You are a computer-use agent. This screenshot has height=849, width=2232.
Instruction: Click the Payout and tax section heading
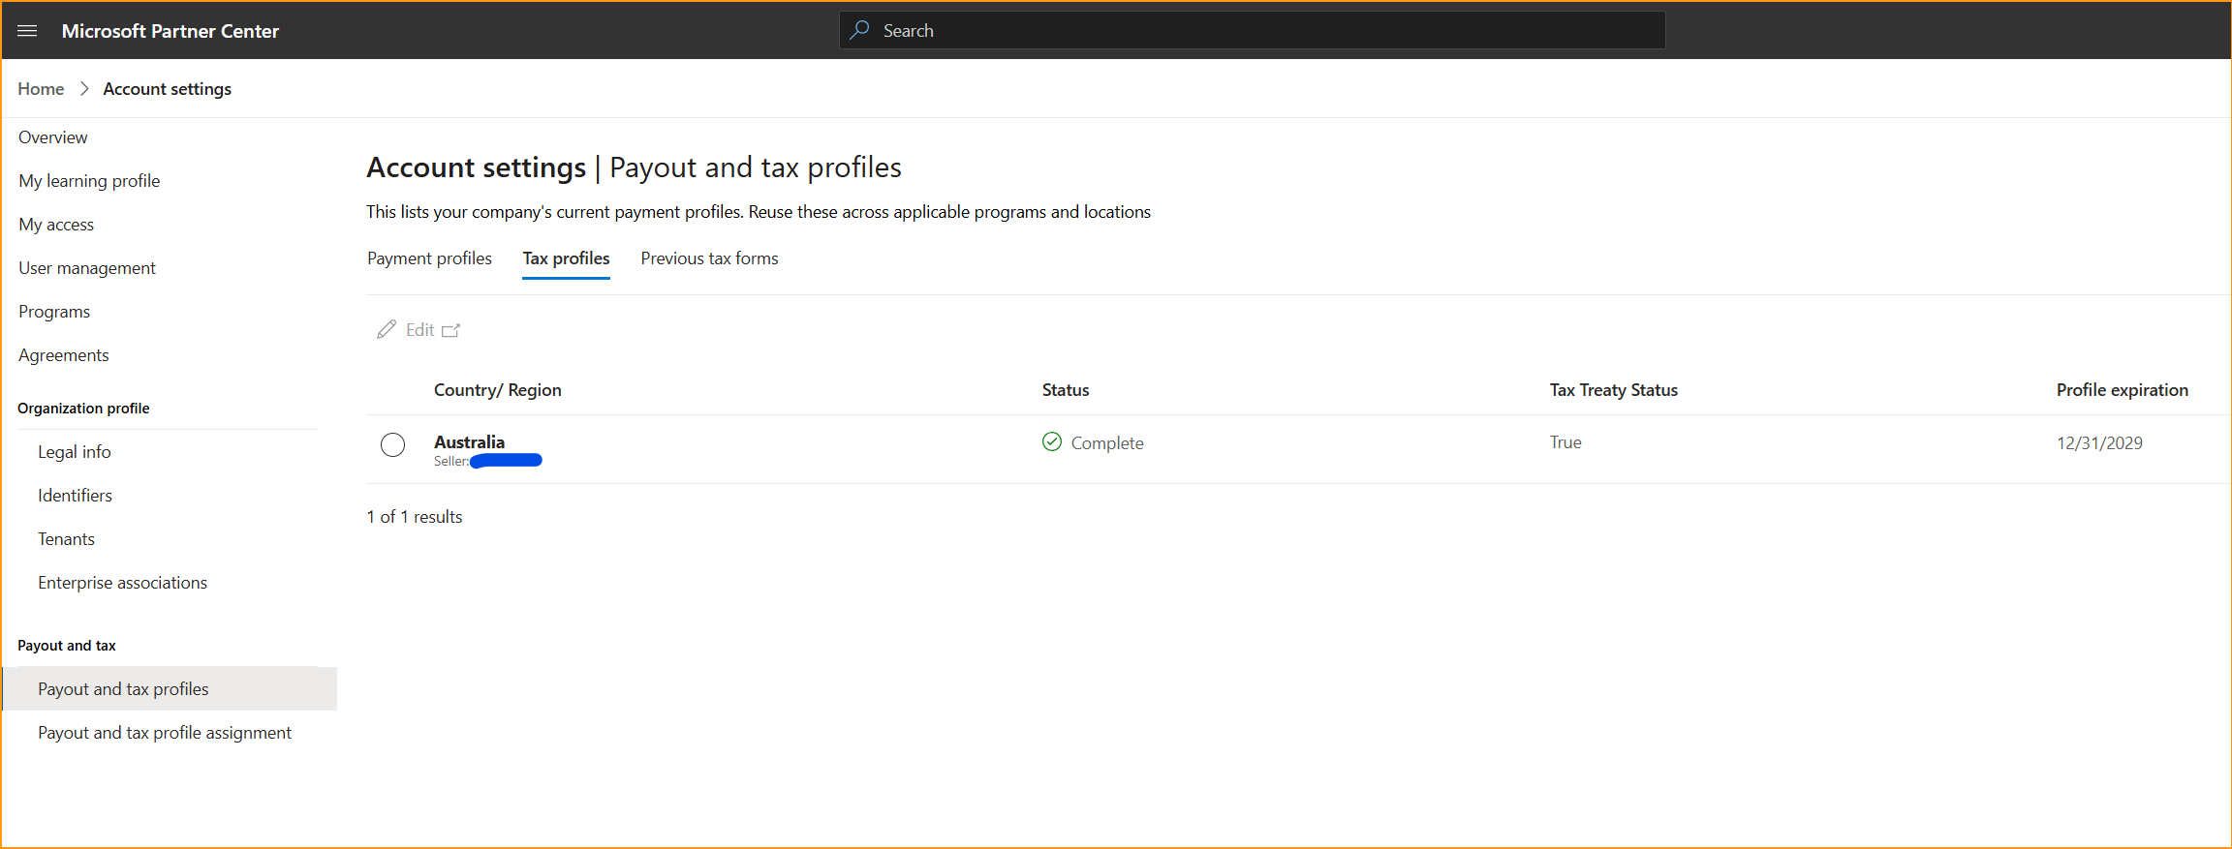pyautogui.click(x=67, y=646)
